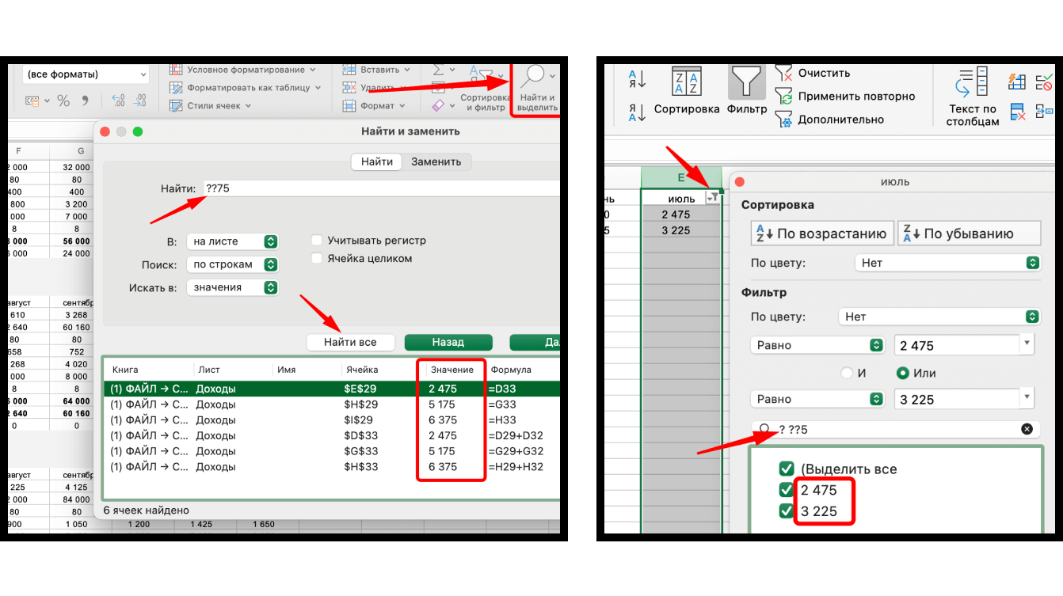
Task: Open Advanced filter options icon
Action: pos(783,120)
